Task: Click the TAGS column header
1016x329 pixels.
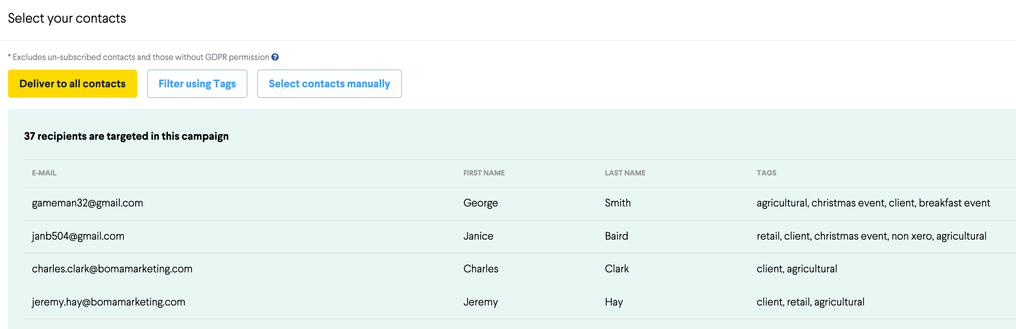Action: (x=766, y=173)
